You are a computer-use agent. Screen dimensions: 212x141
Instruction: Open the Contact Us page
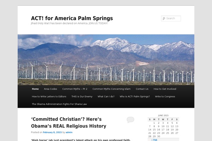point(142,89)
